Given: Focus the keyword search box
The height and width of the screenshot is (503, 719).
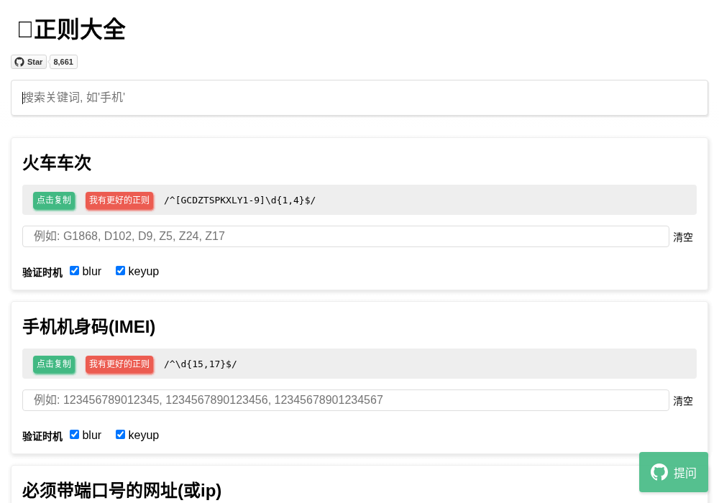Looking at the screenshot, I should (359, 98).
